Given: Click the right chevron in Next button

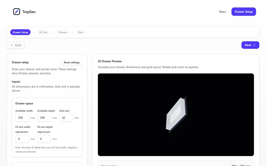Looking at the screenshot, I should click(254, 45).
